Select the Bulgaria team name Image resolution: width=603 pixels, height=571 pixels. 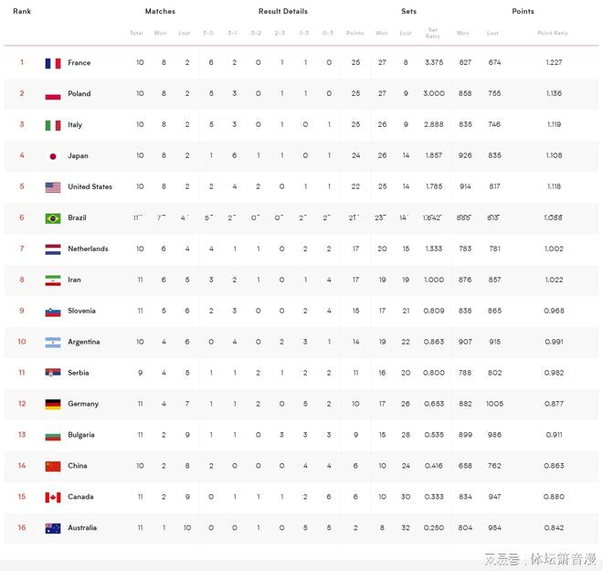click(x=82, y=435)
